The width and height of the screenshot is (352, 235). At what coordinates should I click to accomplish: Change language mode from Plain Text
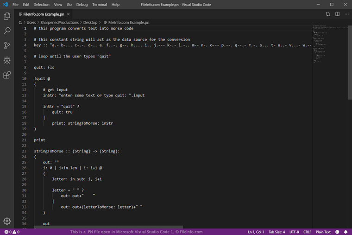pos(323,232)
